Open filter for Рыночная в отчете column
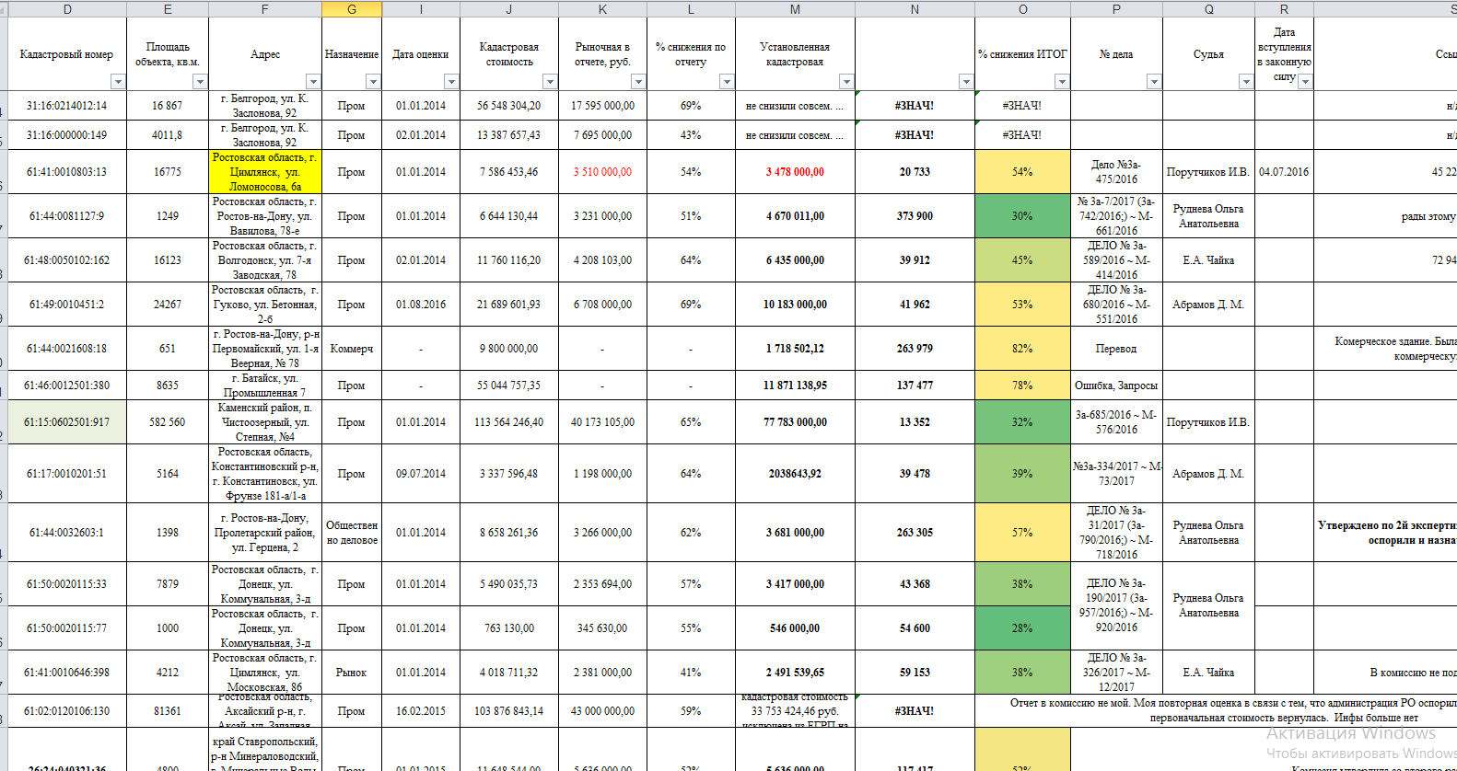Image resolution: width=1457 pixels, height=771 pixels. click(637, 82)
